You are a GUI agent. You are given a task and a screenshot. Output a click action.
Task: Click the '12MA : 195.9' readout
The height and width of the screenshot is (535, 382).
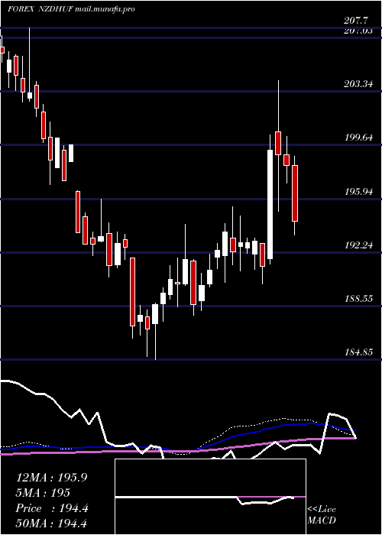pos(51,478)
